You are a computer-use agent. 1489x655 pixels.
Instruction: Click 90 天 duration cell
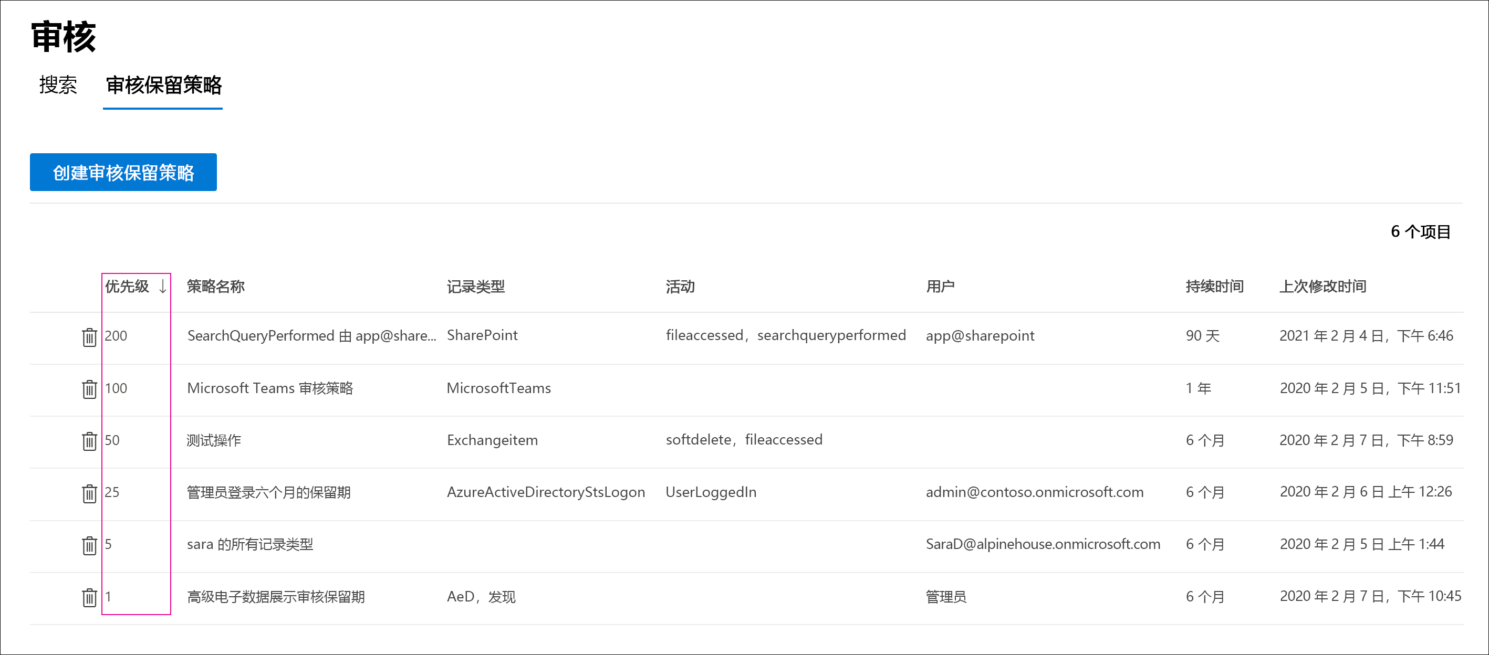[1203, 335]
